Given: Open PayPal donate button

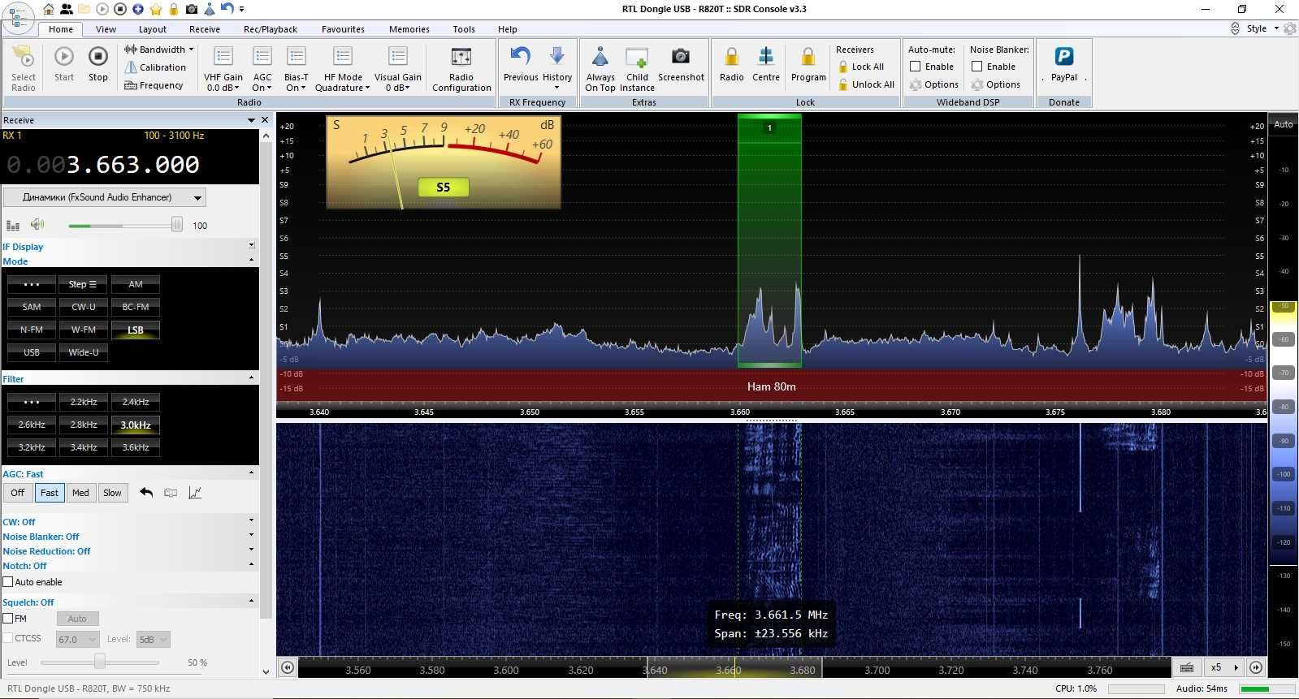Looking at the screenshot, I should [1064, 64].
